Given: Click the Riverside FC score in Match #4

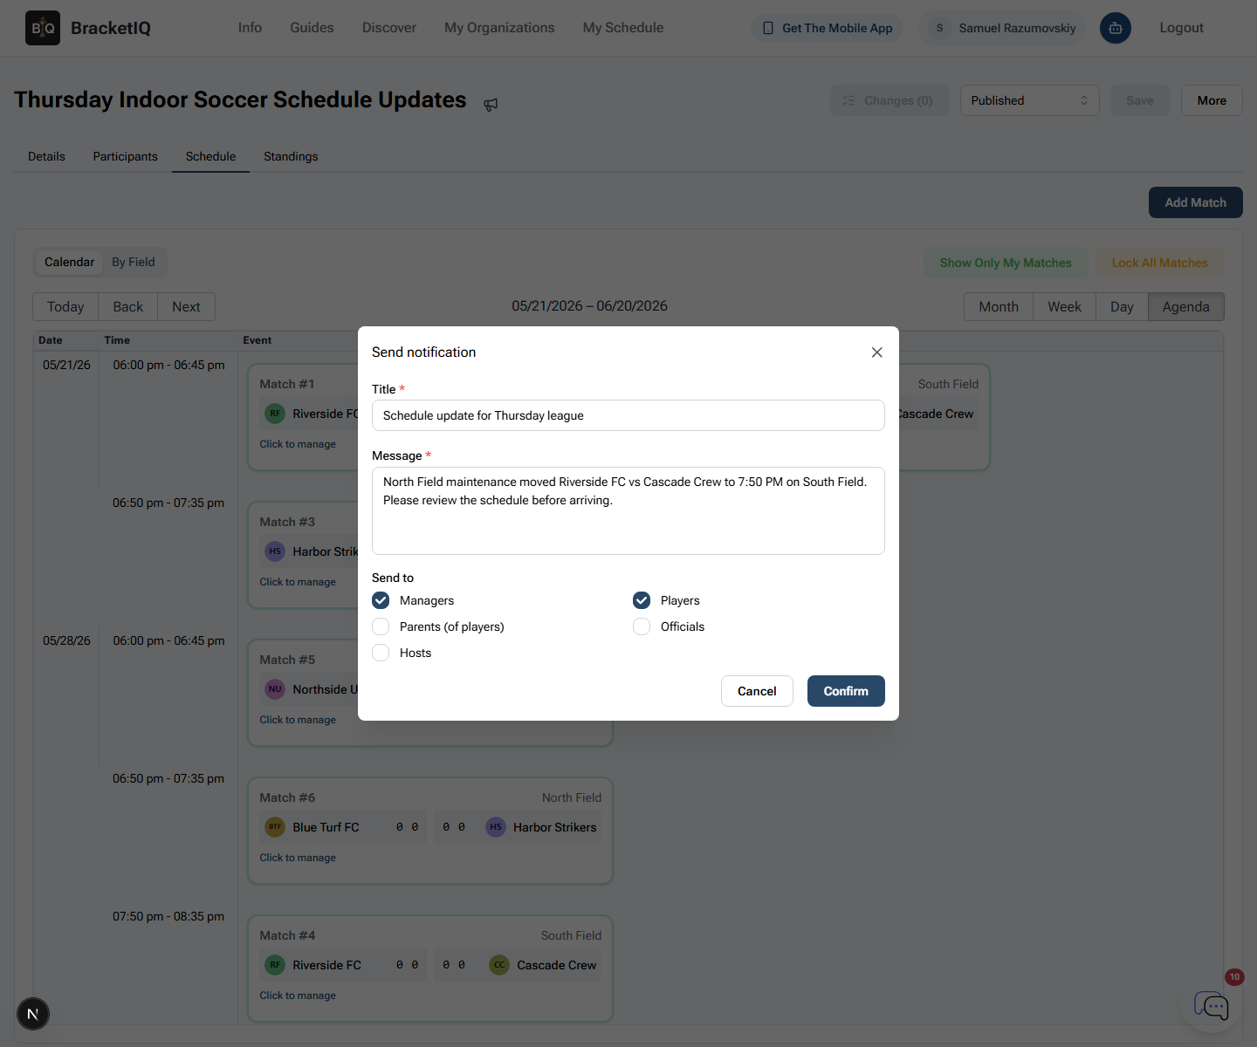Looking at the screenshot, I should pos(407,965).
